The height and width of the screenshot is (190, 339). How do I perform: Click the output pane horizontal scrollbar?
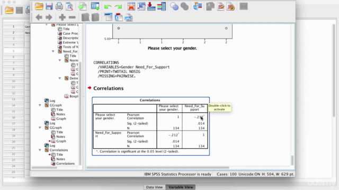158,168
